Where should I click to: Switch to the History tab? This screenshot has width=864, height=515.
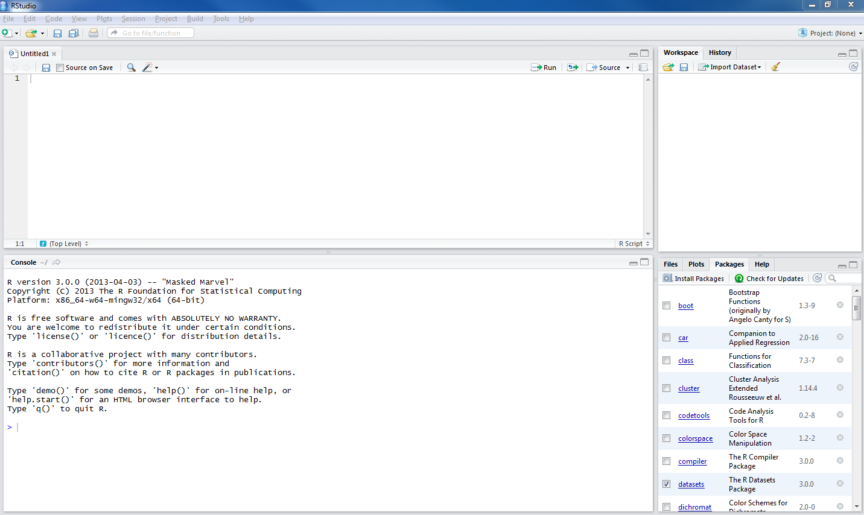click(720, 52)
